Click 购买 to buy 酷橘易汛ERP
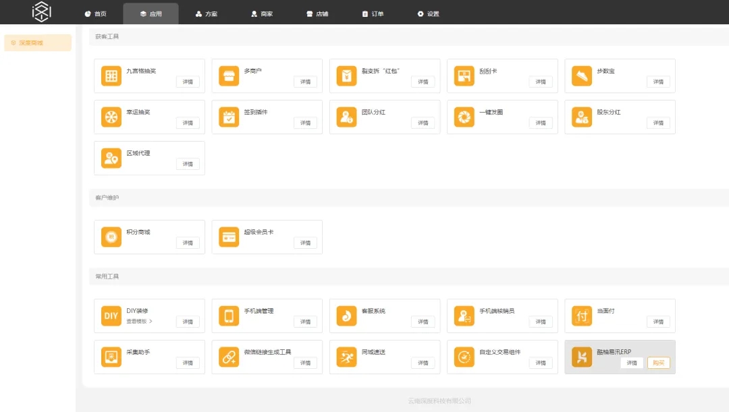Viewport: 729px width, 412px height. pyautogui.click(x=657, y=363)
